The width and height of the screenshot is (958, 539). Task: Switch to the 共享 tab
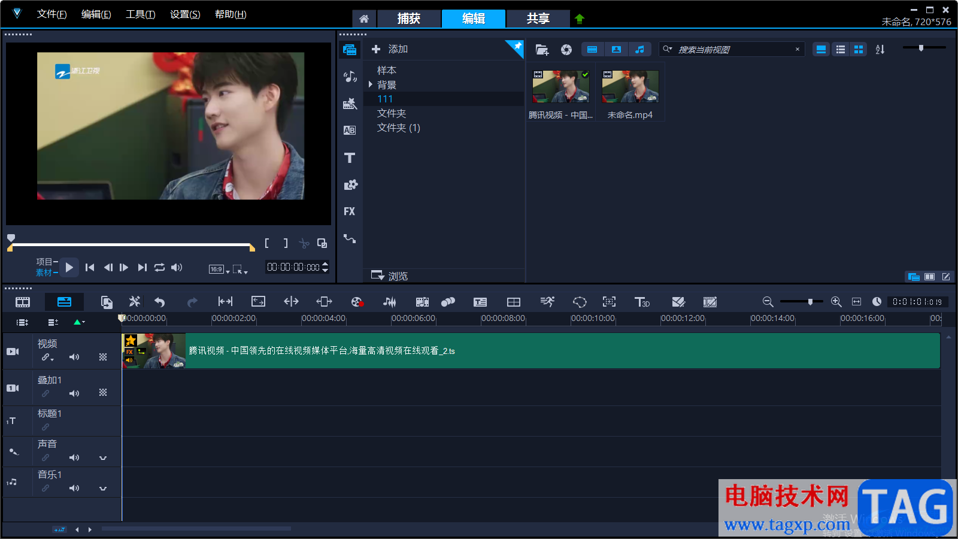coord(538,19)
